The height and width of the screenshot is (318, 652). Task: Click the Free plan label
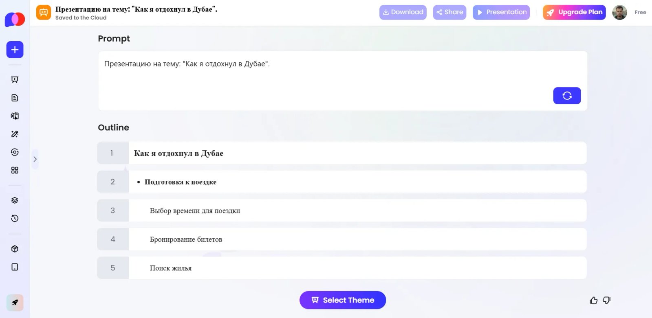coord(640,13)
